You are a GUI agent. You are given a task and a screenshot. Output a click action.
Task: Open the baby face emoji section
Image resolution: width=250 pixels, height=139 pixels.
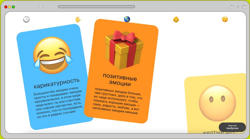pyautogui.click(x=176, y=20)
